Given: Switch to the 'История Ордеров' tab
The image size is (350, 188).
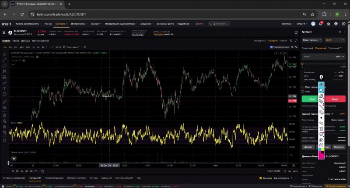Looking at the screenshot, I should point(54,178).
